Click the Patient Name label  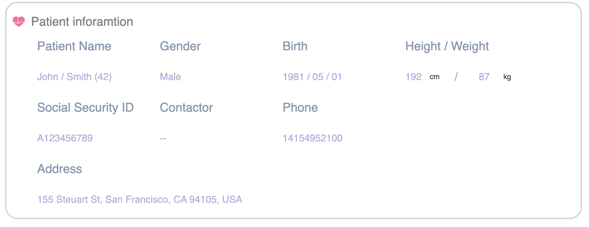coord(74,46)
